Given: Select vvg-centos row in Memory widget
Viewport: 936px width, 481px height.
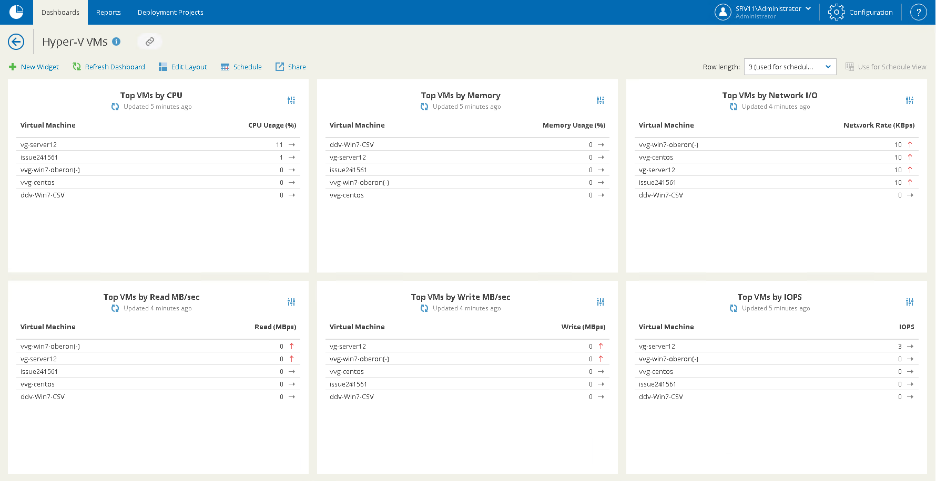Looking at the screenshot, I should click(467, 195).
